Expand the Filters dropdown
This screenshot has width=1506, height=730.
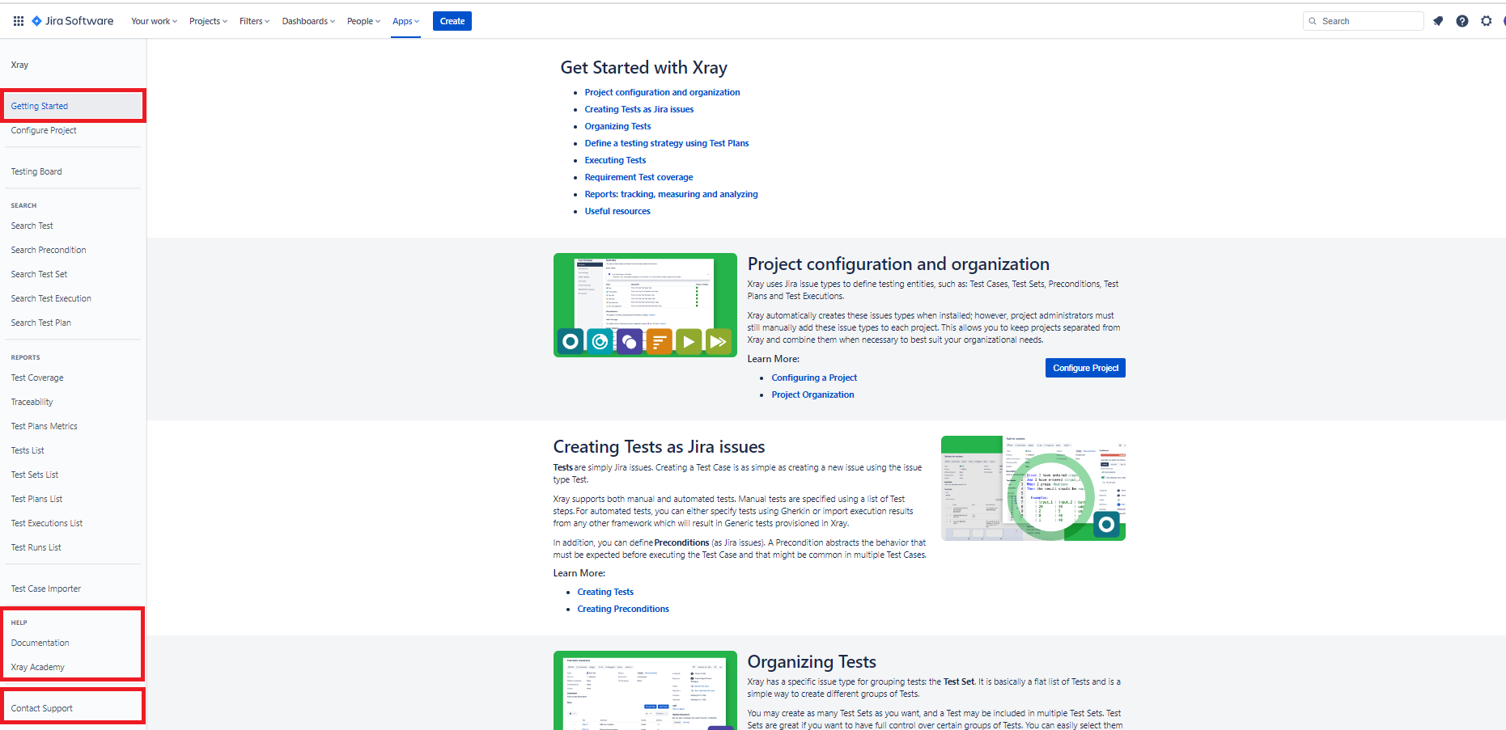click(x=254, y=21)
